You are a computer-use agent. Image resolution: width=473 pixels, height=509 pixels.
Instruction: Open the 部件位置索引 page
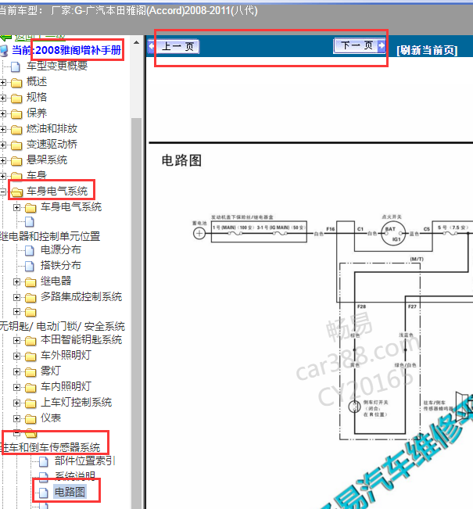pyautogui.click(x=85, y=461)
